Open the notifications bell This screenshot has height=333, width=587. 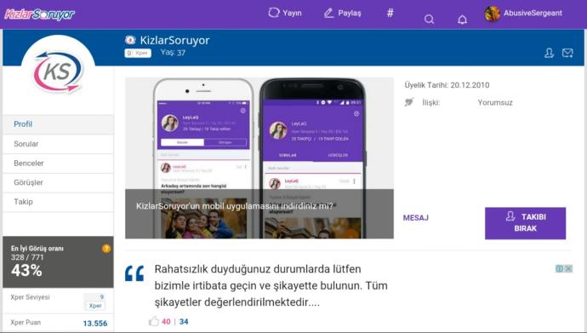(x=462, y=20)
